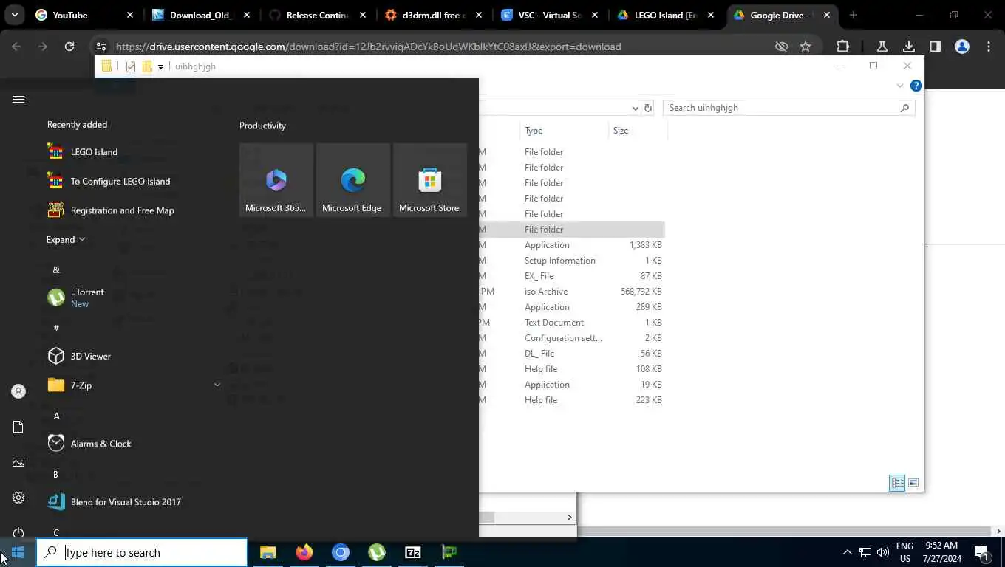Sort files by Type column header

(x=564, y=131)
